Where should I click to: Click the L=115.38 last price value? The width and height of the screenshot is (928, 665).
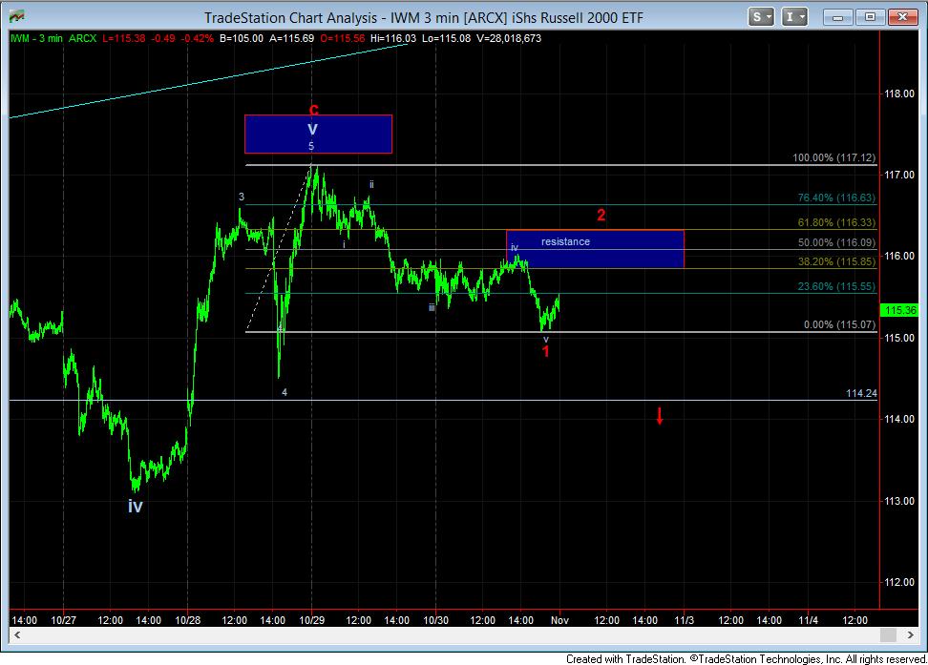click(x=124, y=38)
